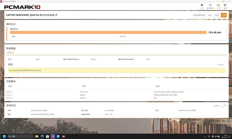Image resolution: width=232 pixels, height=139 pixels.
Task: Go to the 主页 home icon
Action: (202, 6)
